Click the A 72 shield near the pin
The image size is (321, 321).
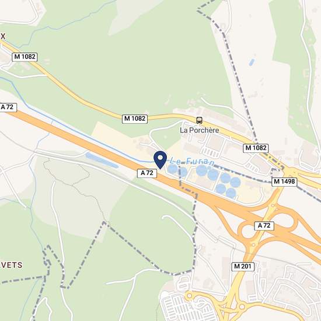[147, 173]
